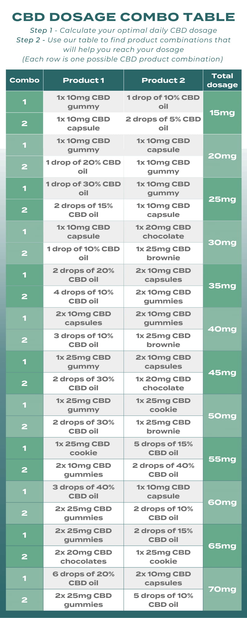Select the 2 drops of 5% CBD oil cell
The width and height of the screenshot is (247, 618).
(163, 124)
